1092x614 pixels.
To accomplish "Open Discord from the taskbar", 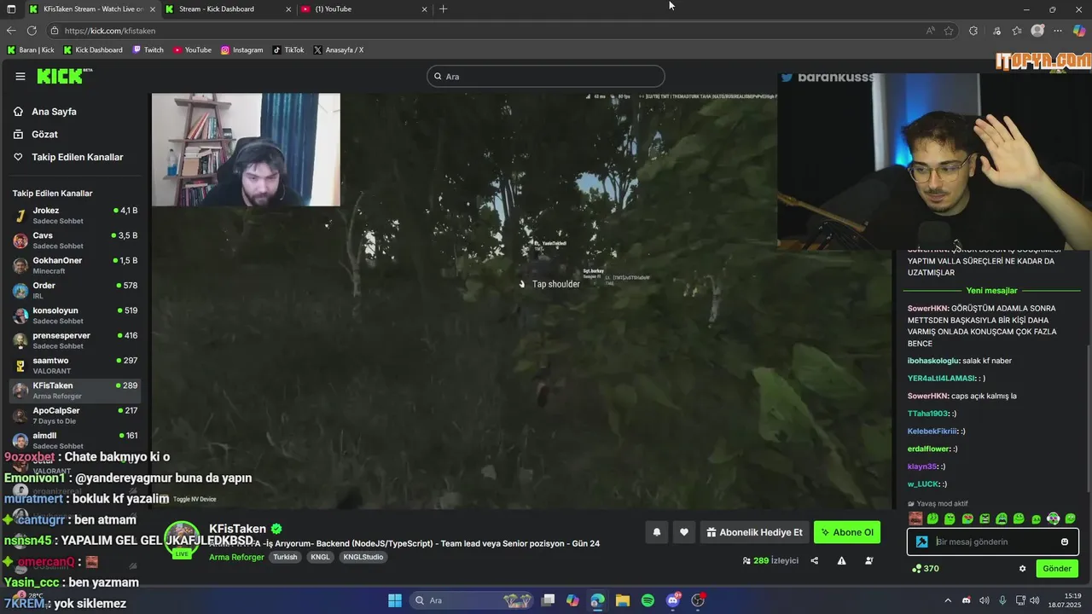I will point(673,600).
